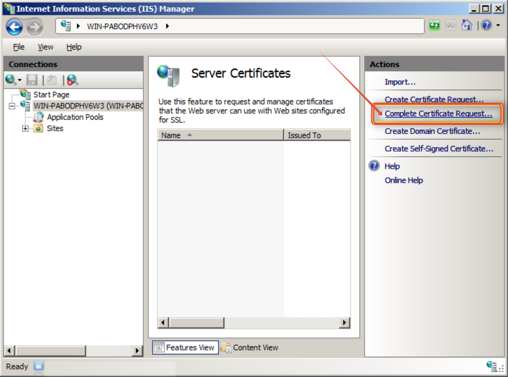
Task: Click the certificates list horizontal scrollbar thumb
Action: coord(197,323)
